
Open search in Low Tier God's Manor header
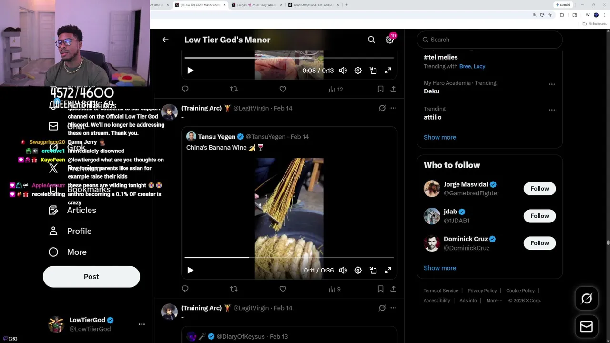[x=371, y=40]
